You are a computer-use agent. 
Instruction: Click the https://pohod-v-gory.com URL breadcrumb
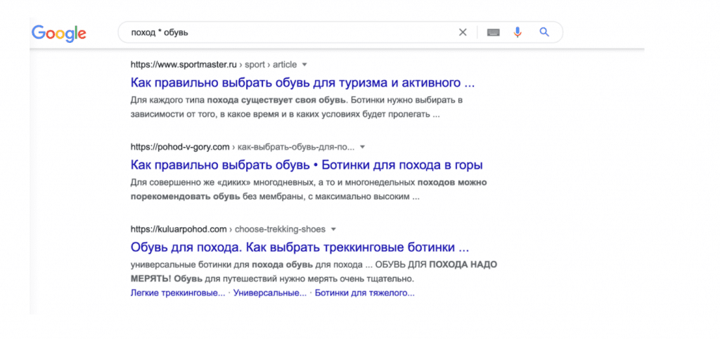click(180, 147)
